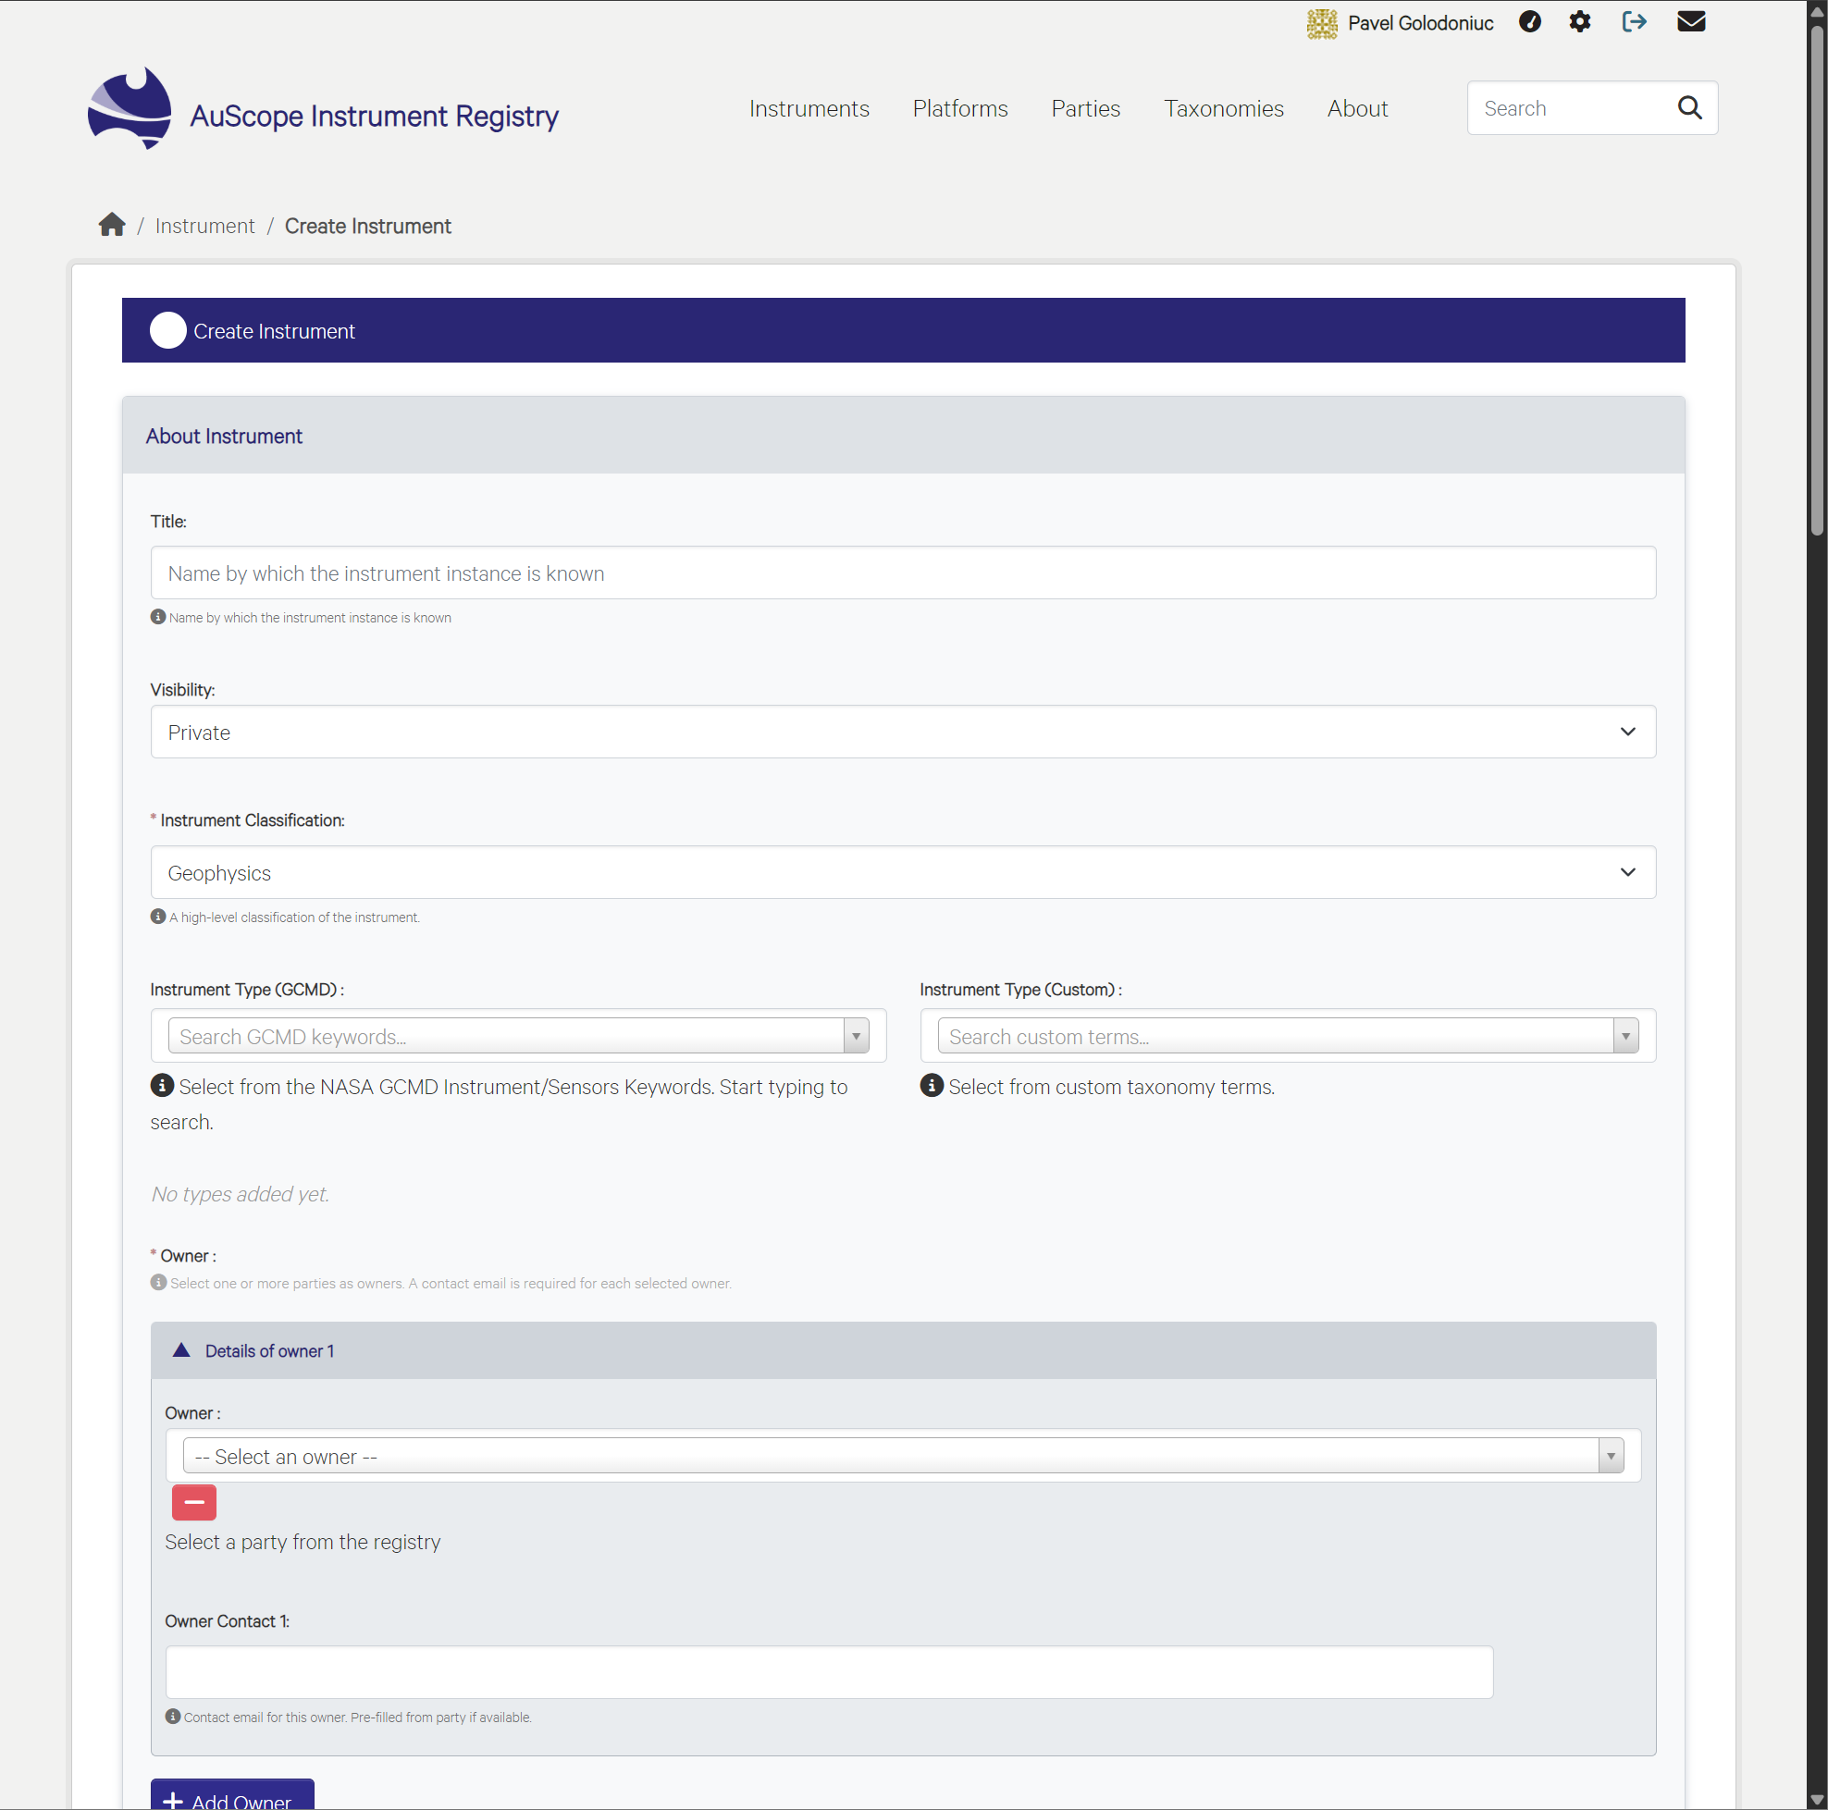Open the envelope messages icon
This screenshot has height=1810, width=1828.
[x=1691, y=22]
